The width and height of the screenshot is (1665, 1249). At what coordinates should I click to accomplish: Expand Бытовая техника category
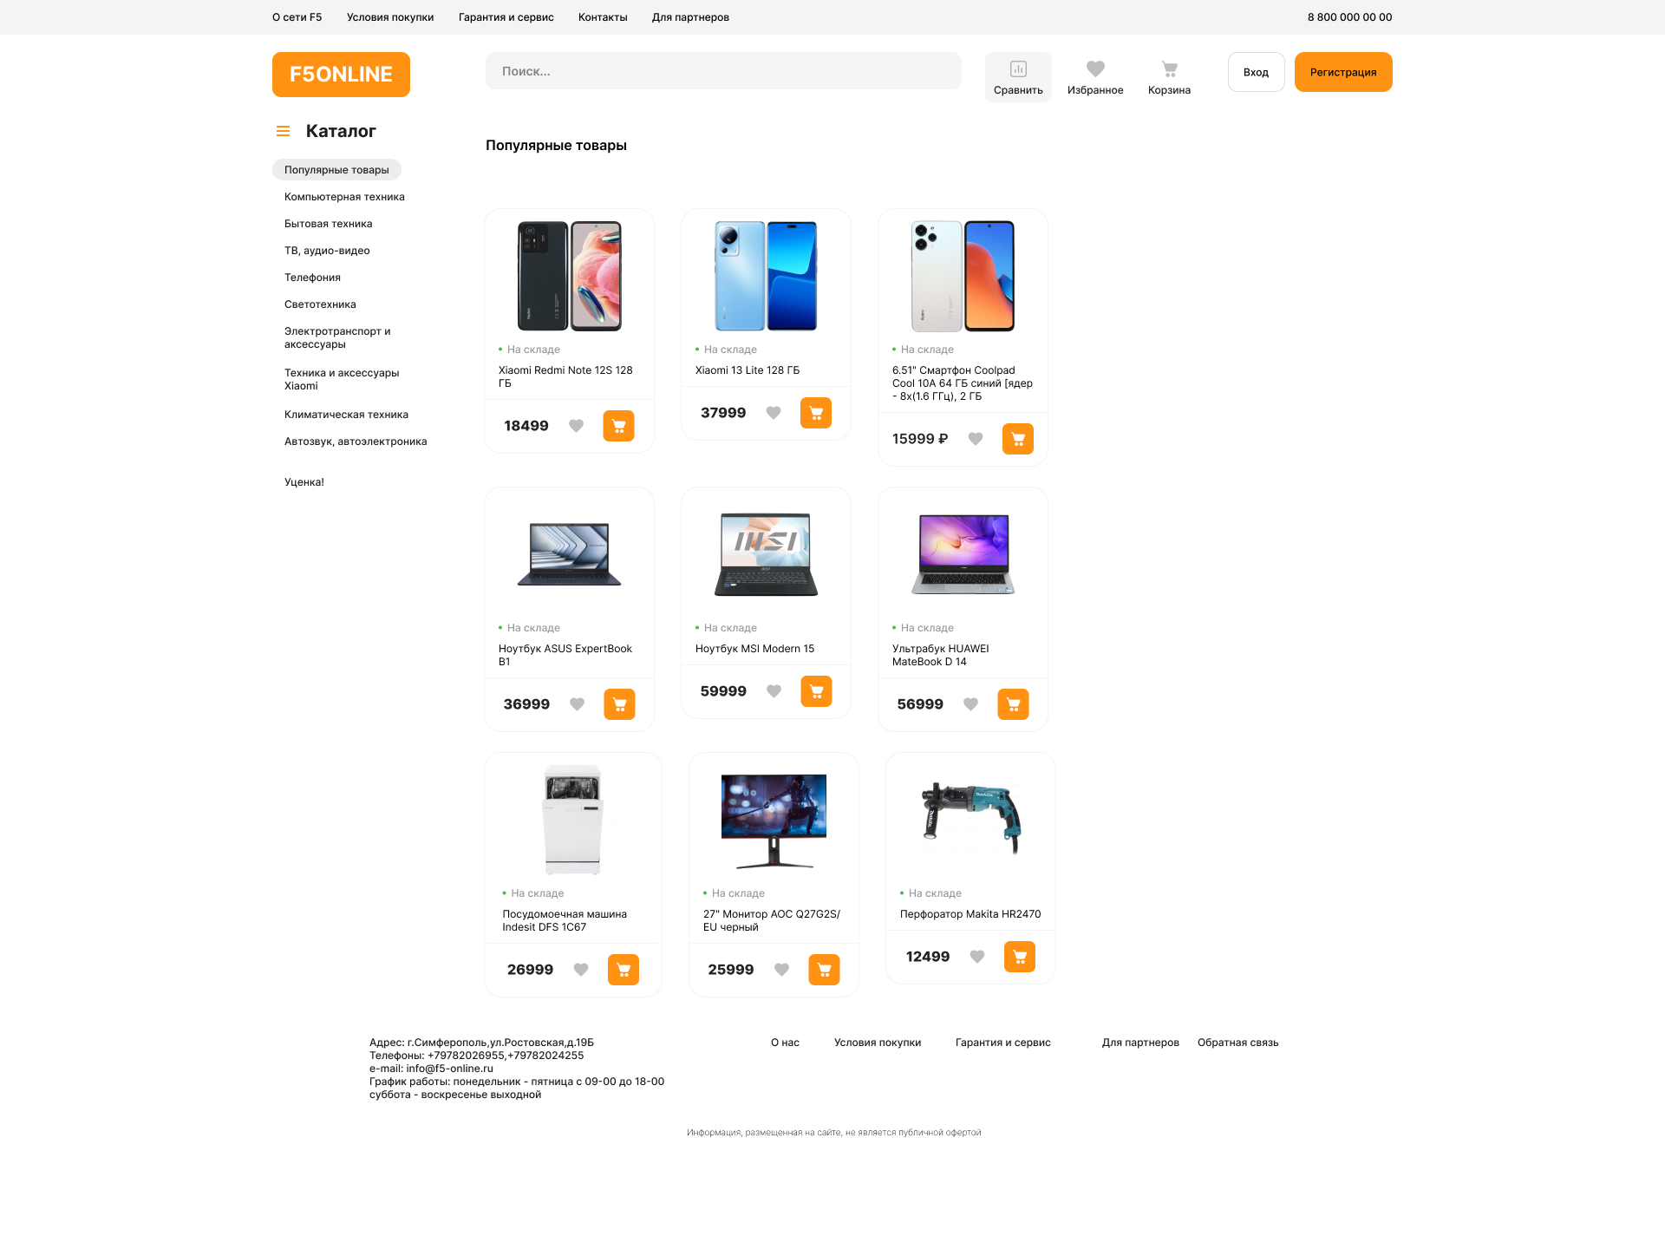[328, 224]
